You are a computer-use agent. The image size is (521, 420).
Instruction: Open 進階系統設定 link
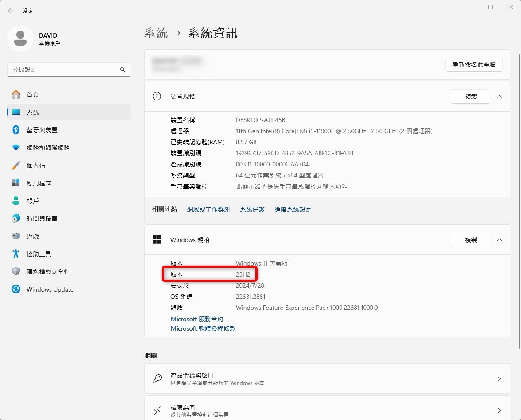coord(293,209)
